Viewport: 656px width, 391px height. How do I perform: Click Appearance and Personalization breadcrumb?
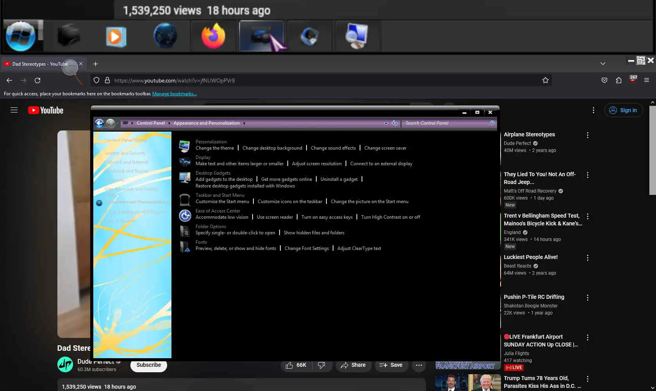(x=207, y=123)
